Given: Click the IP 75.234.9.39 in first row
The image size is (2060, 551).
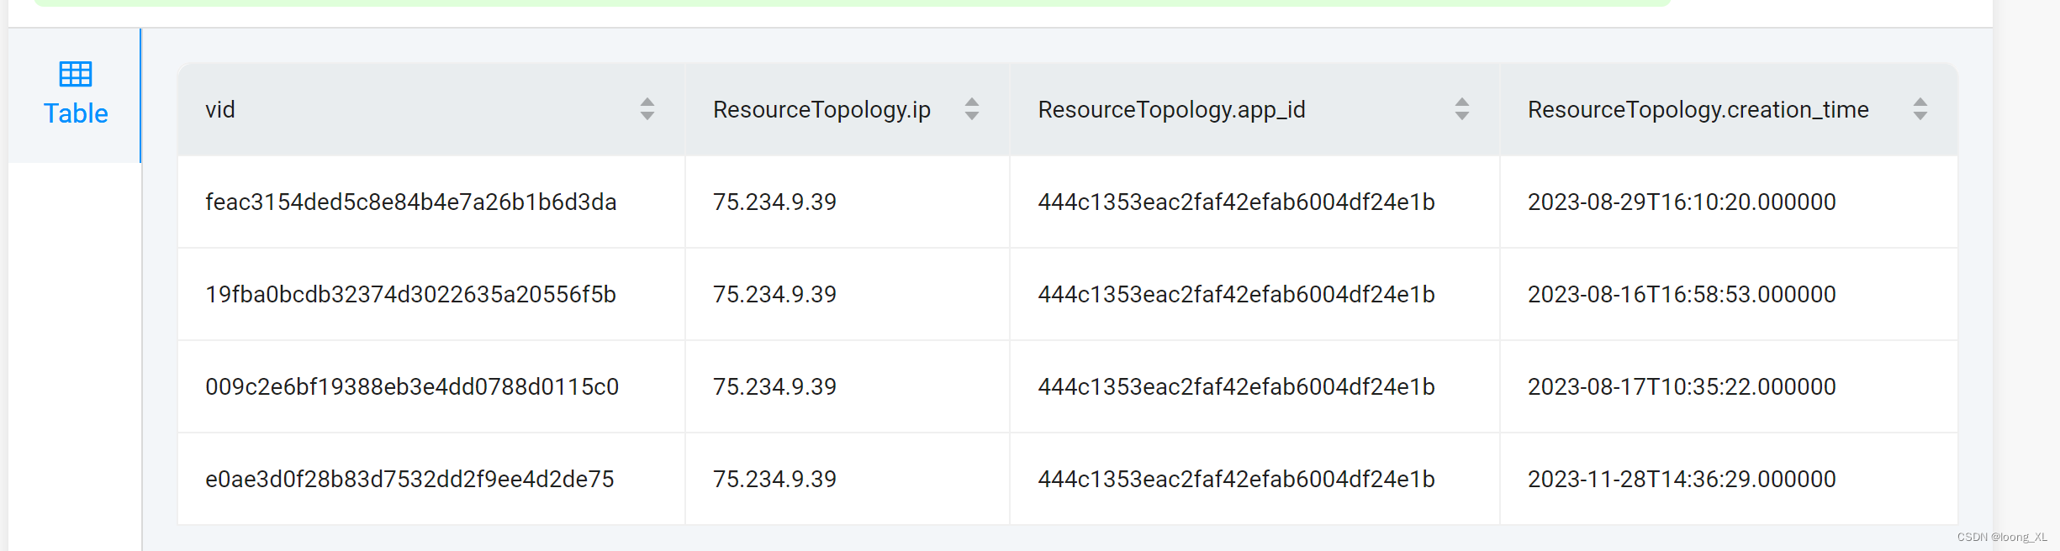Looking at the screenshot, I should click(774, 202).
